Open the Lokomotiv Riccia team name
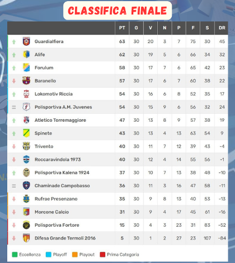The image size is (235, 263). (x=54, y=94)
